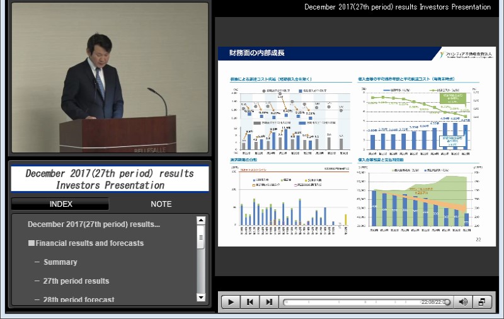Click the index list scroll up arrow
The image size is (504, 319).
coord(201,220)
